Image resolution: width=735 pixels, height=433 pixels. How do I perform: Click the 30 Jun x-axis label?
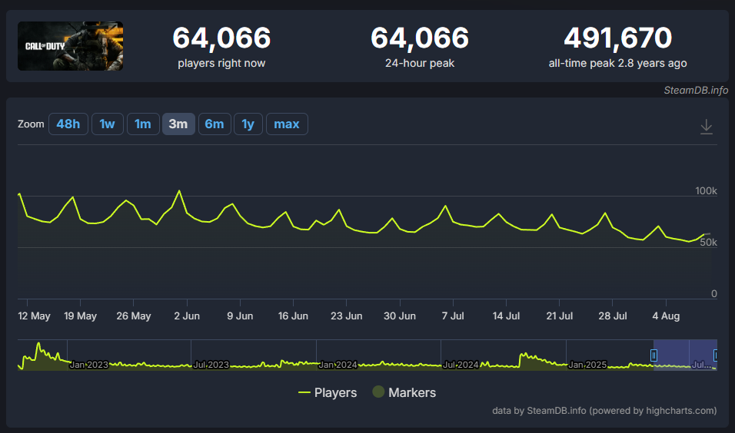400,316
